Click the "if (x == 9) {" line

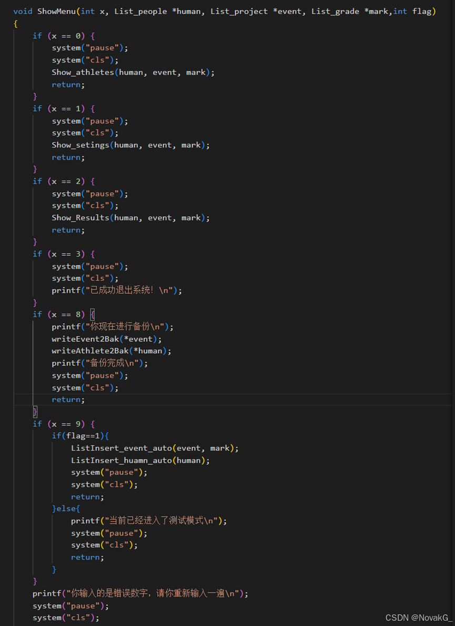(64, 424)
